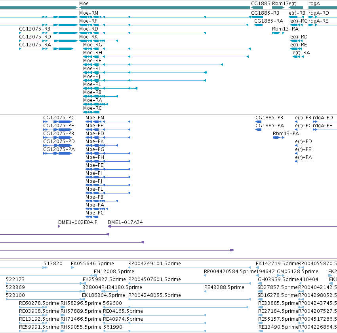Select the Moe-RC transcript label
Viewport: 337px width, 333px height.
click(92, 108)
